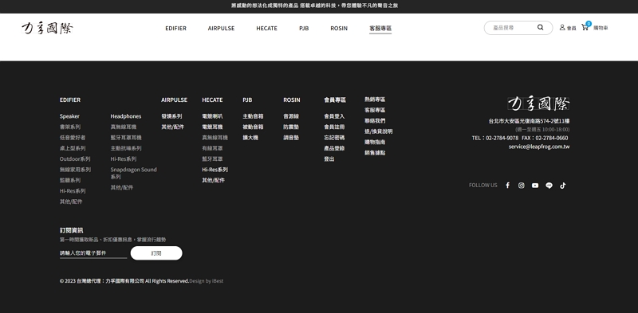Open 真無線耳機 under Headphones
Image resolution: width=638 pixels, height=313 pixels.
pyautogui.click(x=124, y=127)
